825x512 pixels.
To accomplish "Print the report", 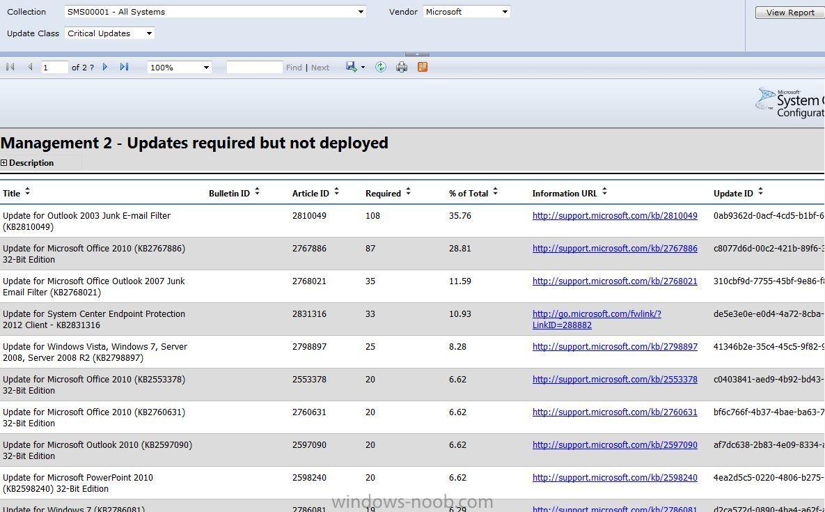I will (402, 67).
